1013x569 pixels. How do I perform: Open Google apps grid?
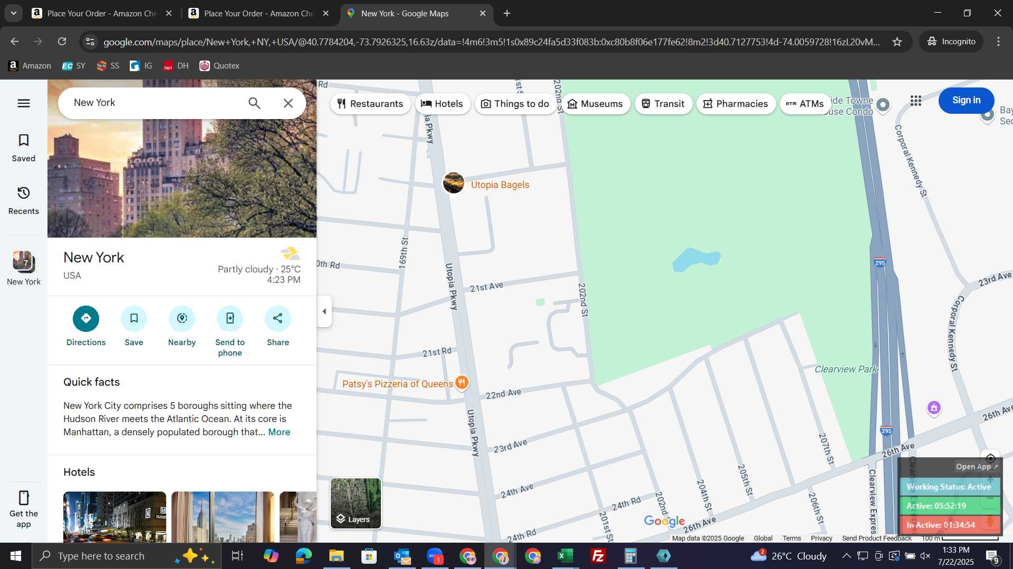pyautogui.click(x=916, y=101)
